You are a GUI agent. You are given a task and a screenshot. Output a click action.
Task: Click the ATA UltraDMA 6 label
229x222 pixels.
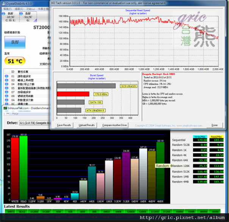pos(96,110)
